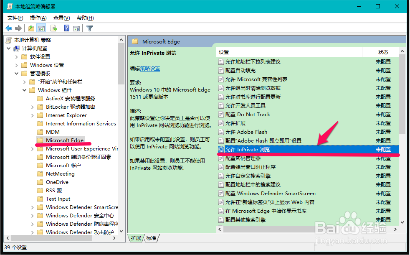This screenshot has height=255, width=410.
Task: Expand the 软件设置 tree node
Action: click(x=16, y=57)
